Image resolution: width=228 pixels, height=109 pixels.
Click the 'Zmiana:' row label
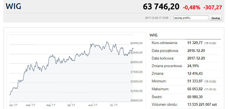tap(158, 74)
